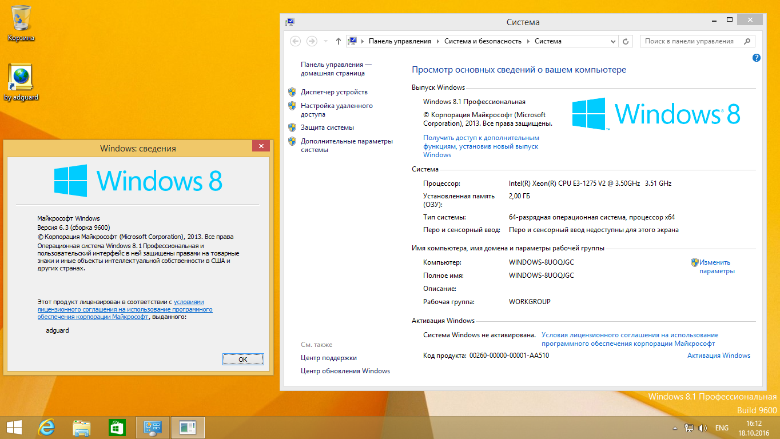Screen dimensions: 780x439
Task: Click the product ID 00260-00000-00001-AA510
Action: click(x=510, y=356)
